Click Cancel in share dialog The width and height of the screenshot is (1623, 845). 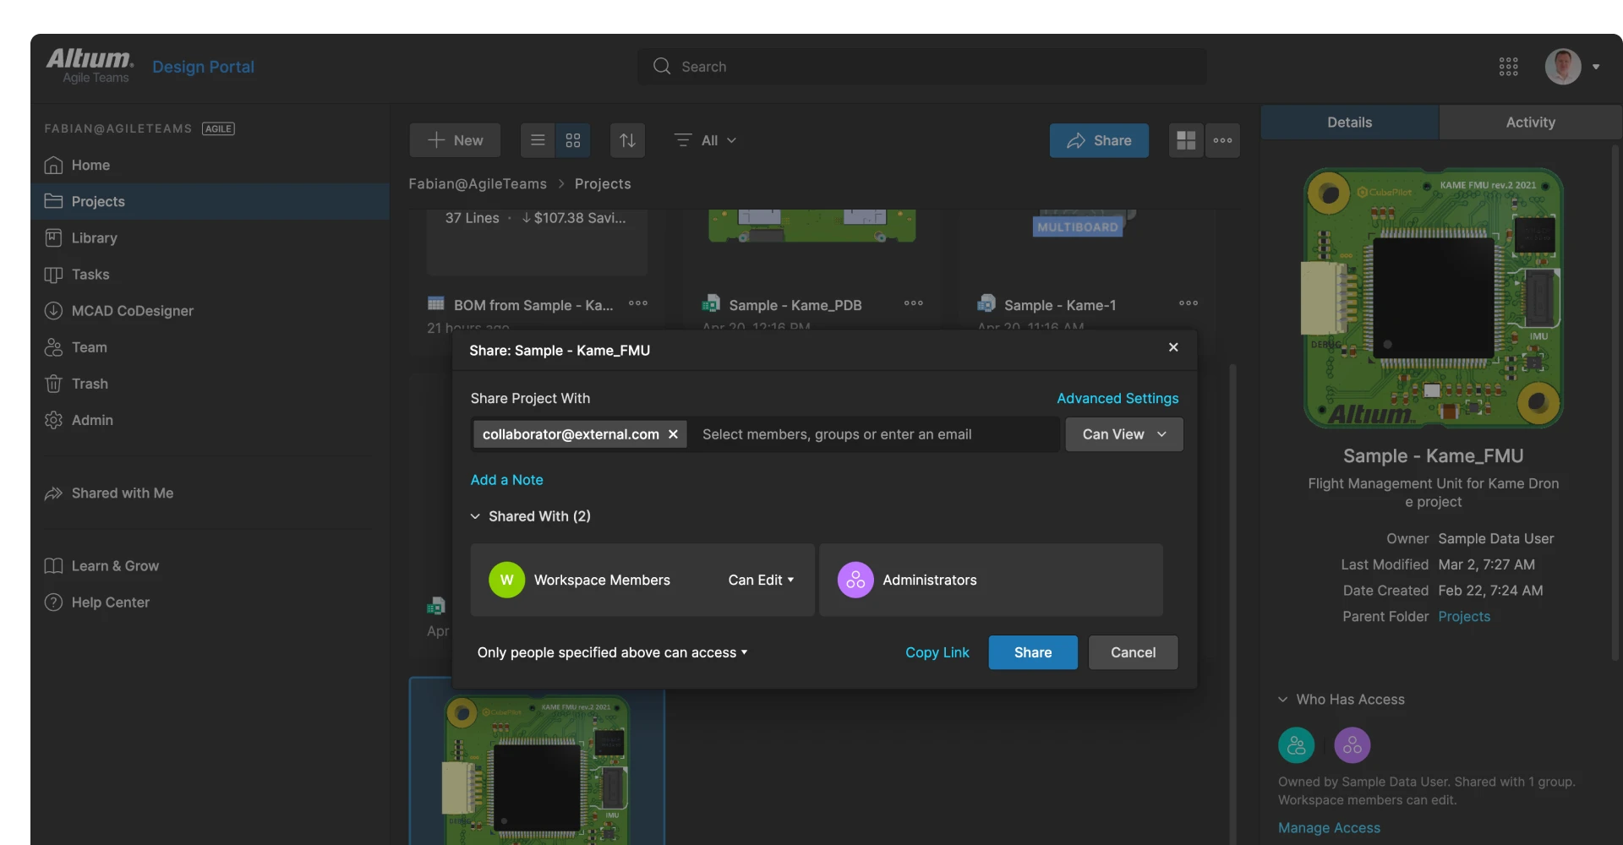(x=1133, y=652)
